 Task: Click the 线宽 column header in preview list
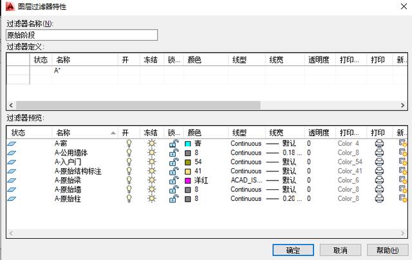[285, 133]
